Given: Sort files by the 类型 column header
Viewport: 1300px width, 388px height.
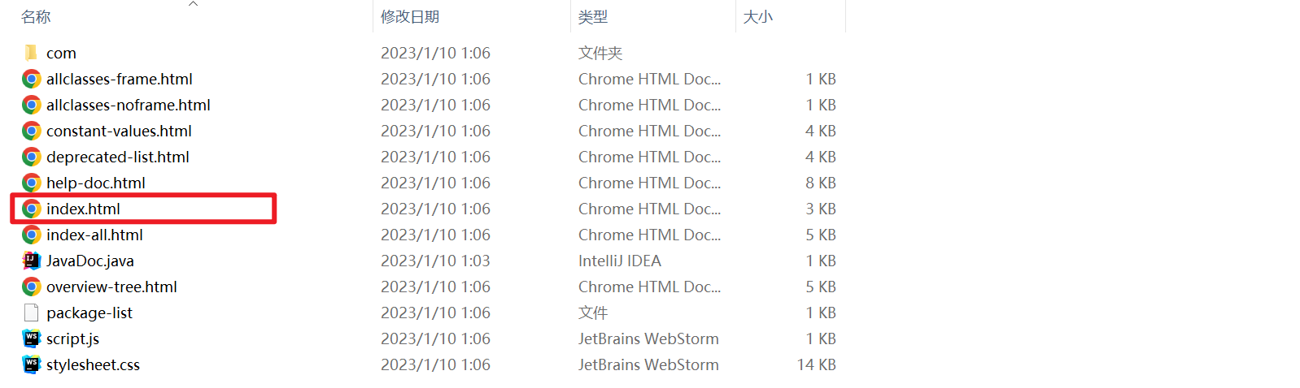Looking at the screenshot, I should click(x=593, y=17).
